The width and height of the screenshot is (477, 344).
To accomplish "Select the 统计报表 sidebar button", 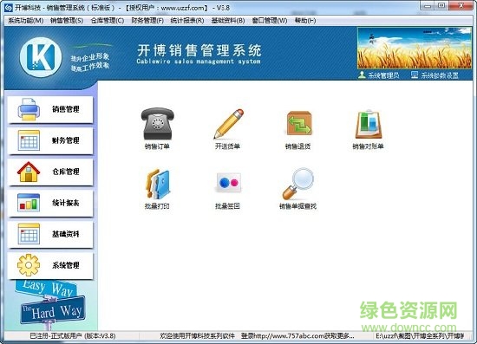I will coord(50,203).
